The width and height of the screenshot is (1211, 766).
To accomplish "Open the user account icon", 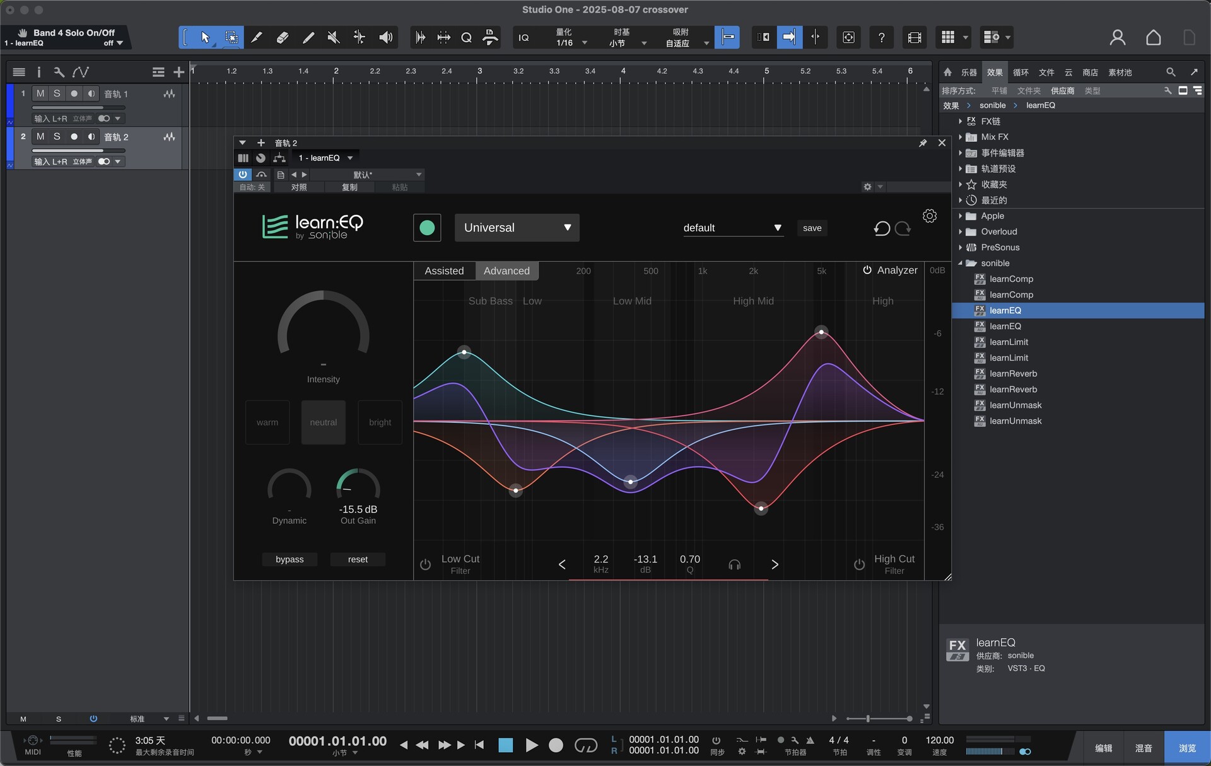I will click(1117, 38).
